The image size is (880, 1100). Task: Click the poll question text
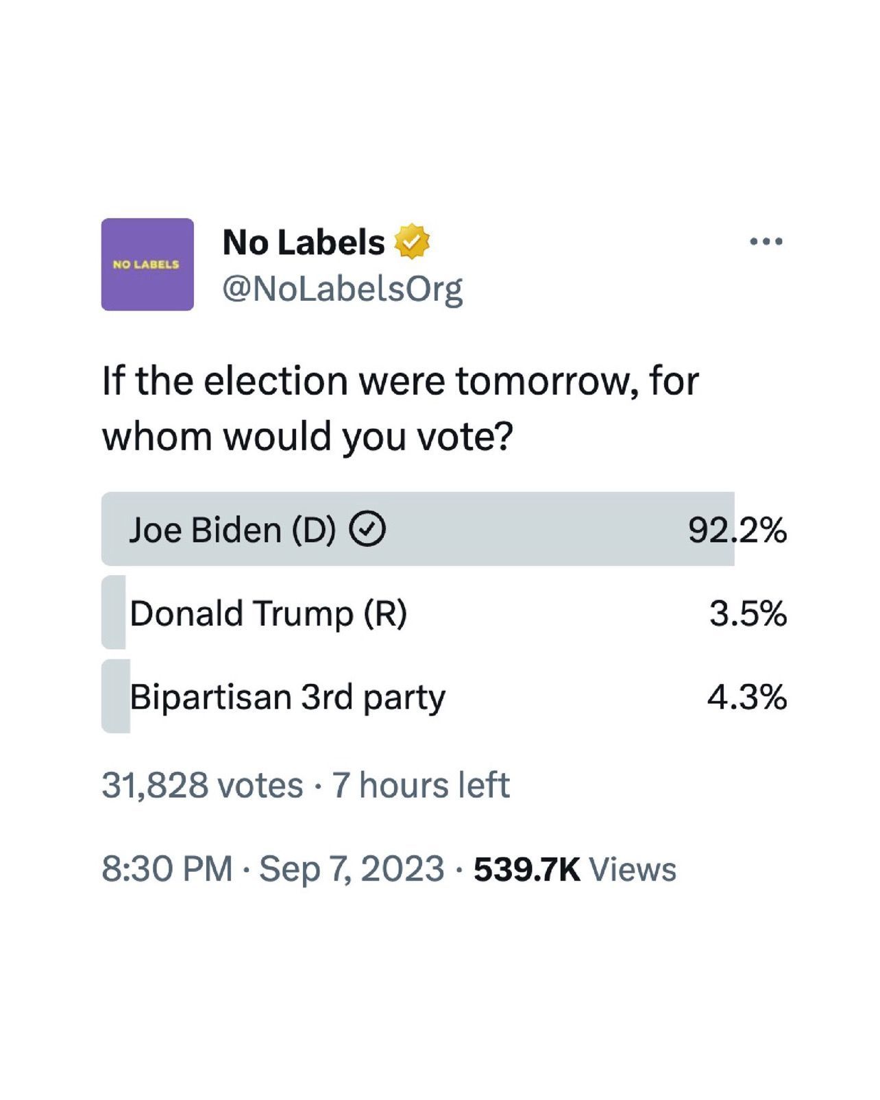[400, 408]
